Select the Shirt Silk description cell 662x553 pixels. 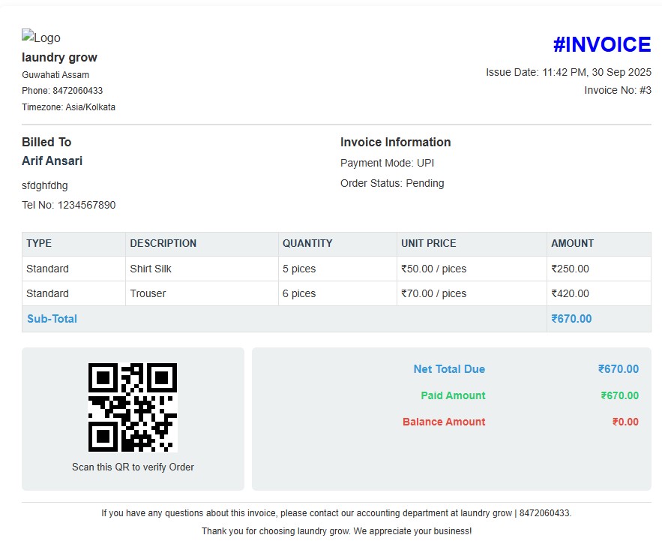coord(202,269)
